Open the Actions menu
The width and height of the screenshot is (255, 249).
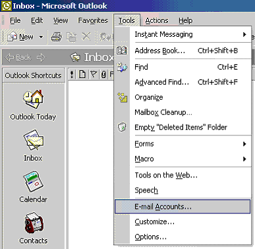(x=157, y=20)
